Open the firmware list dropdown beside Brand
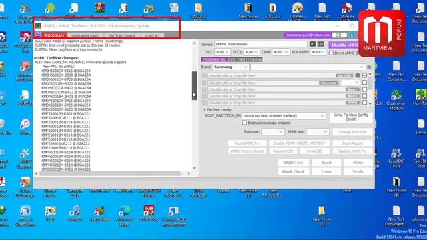 click(308, 67)
